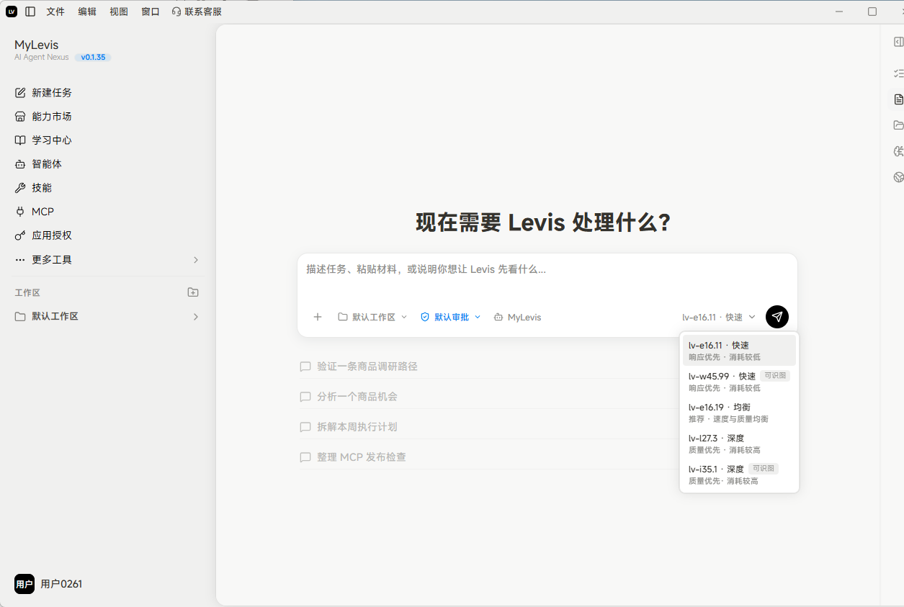
Task: Open 默认工作区 dropdown in composer
Action: [x=372, y=317]
